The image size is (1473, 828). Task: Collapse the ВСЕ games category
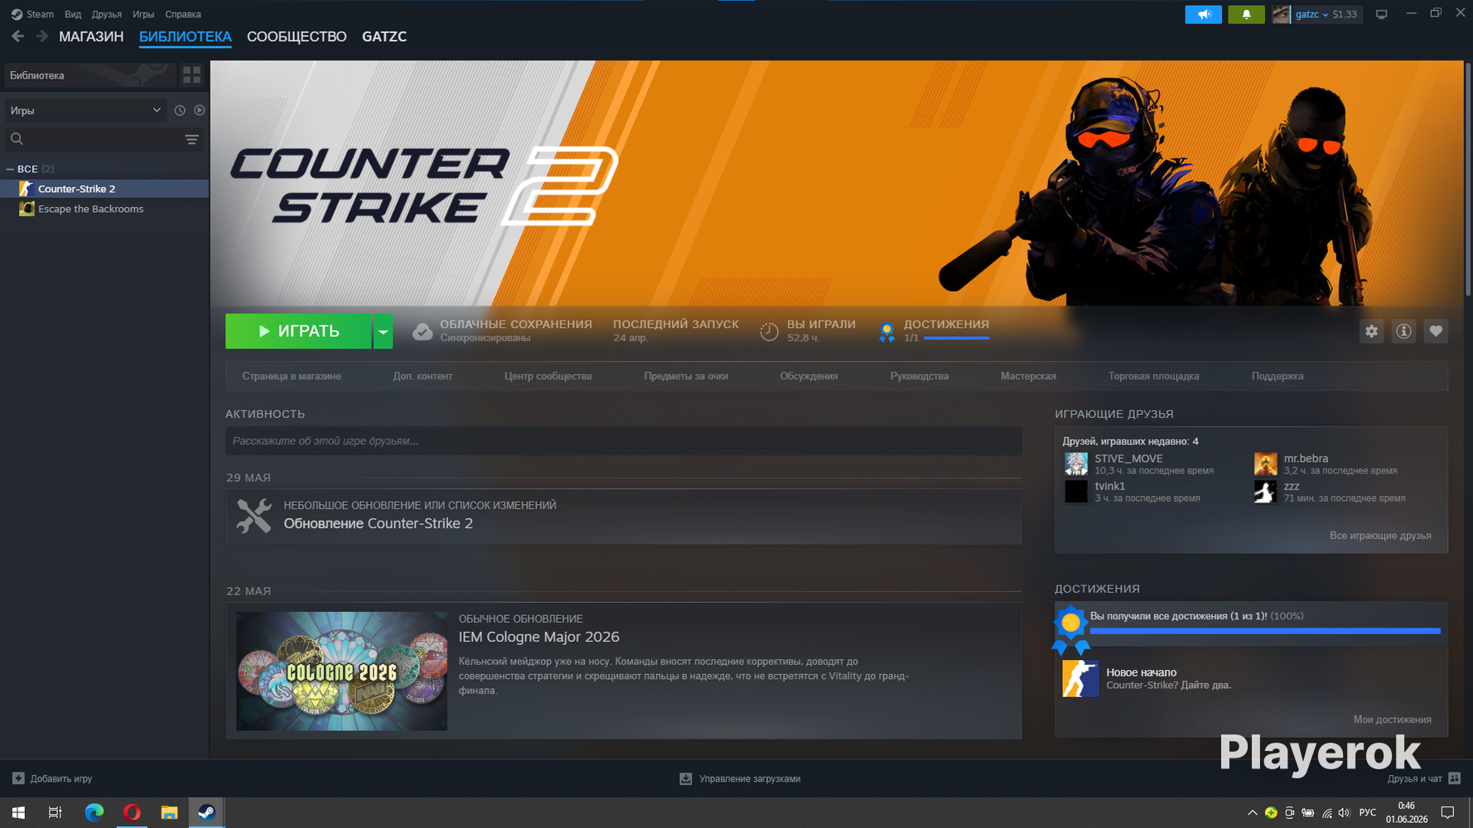coord(10,169)
